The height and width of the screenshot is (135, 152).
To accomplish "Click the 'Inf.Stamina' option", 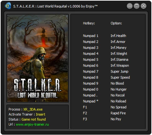I will [119, 59].
